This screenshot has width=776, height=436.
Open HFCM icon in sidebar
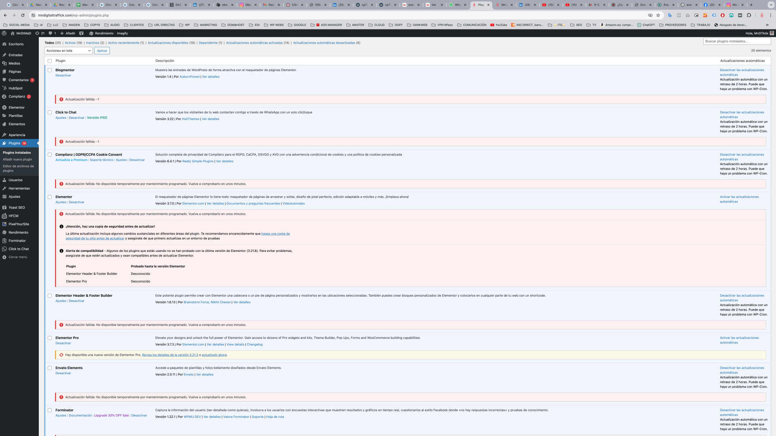(4, 216)
